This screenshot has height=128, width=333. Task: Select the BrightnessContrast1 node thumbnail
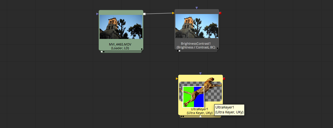pyautogui.click(x=197, y=27)
